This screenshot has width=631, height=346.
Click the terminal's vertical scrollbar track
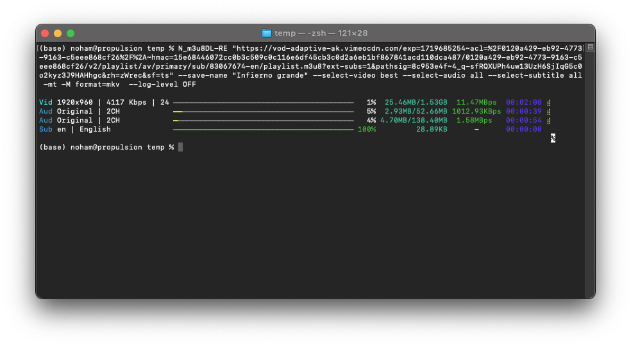tap(591, 173)
